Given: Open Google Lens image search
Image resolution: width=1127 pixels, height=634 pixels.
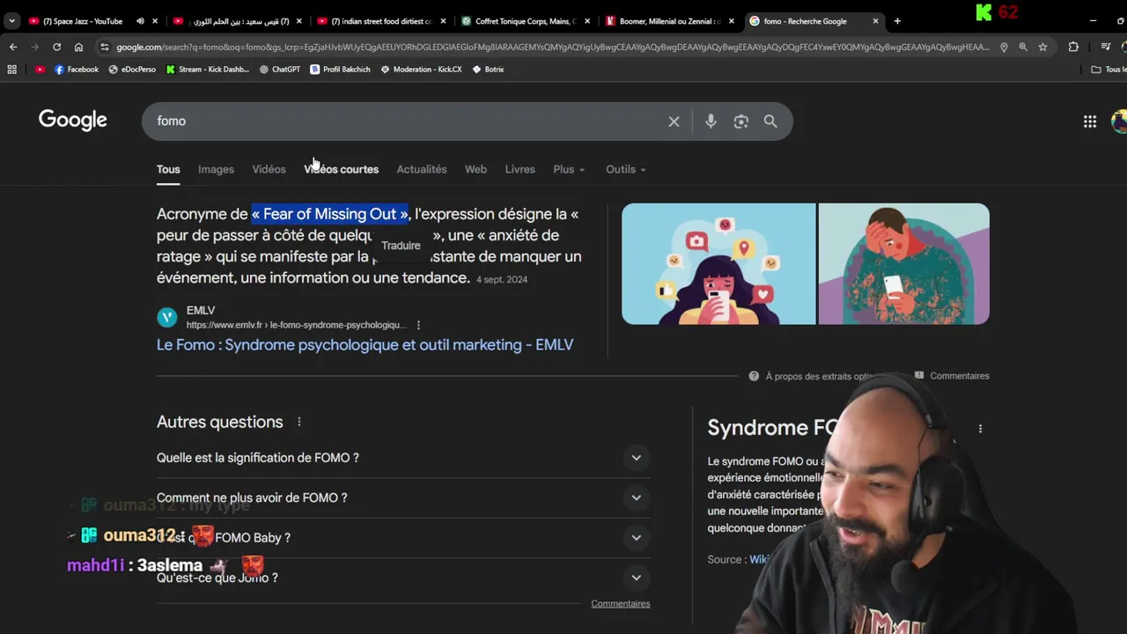Looking at the screenshot, I should 740,122.
